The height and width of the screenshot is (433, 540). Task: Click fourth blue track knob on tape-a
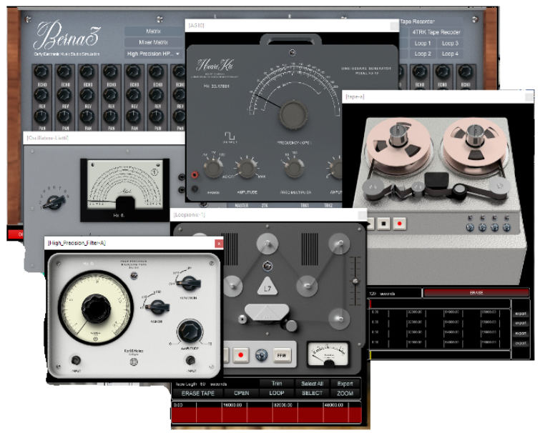coord(506,227)
